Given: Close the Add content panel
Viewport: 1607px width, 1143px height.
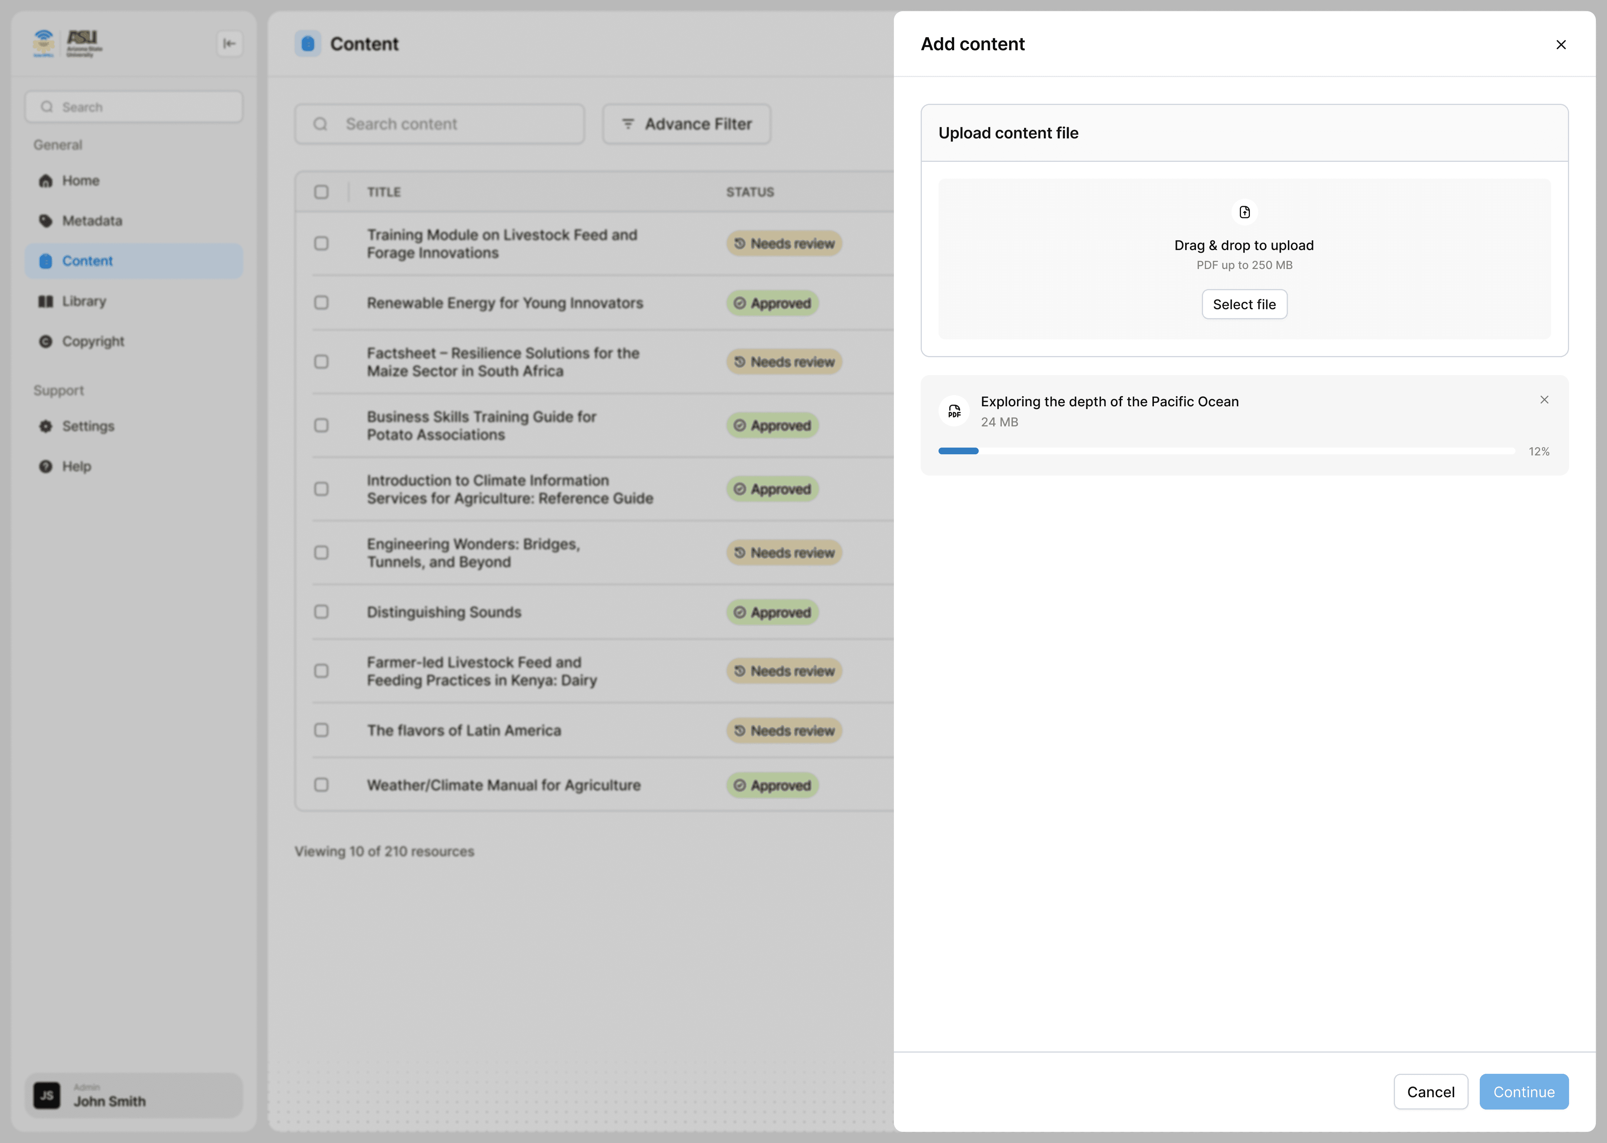Looking at the screenshot, I should coord(1561,44).
